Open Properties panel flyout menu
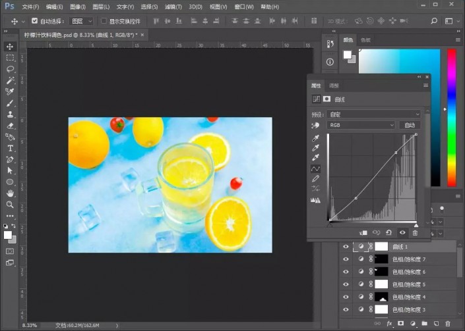This screenshot has width=465, height=331. click(x=425, y=86)
